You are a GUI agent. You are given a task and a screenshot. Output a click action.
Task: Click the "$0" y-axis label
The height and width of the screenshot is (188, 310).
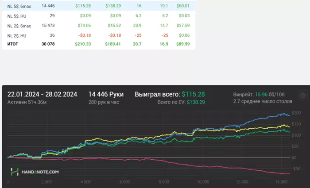[294, 157]
